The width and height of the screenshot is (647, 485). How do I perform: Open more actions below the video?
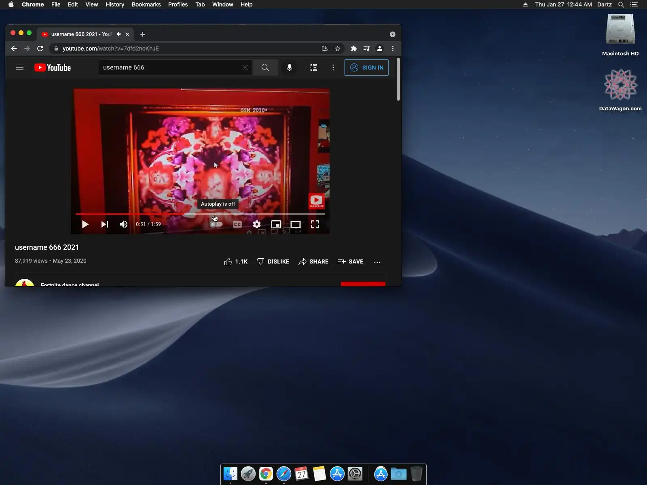click(377, 262)
